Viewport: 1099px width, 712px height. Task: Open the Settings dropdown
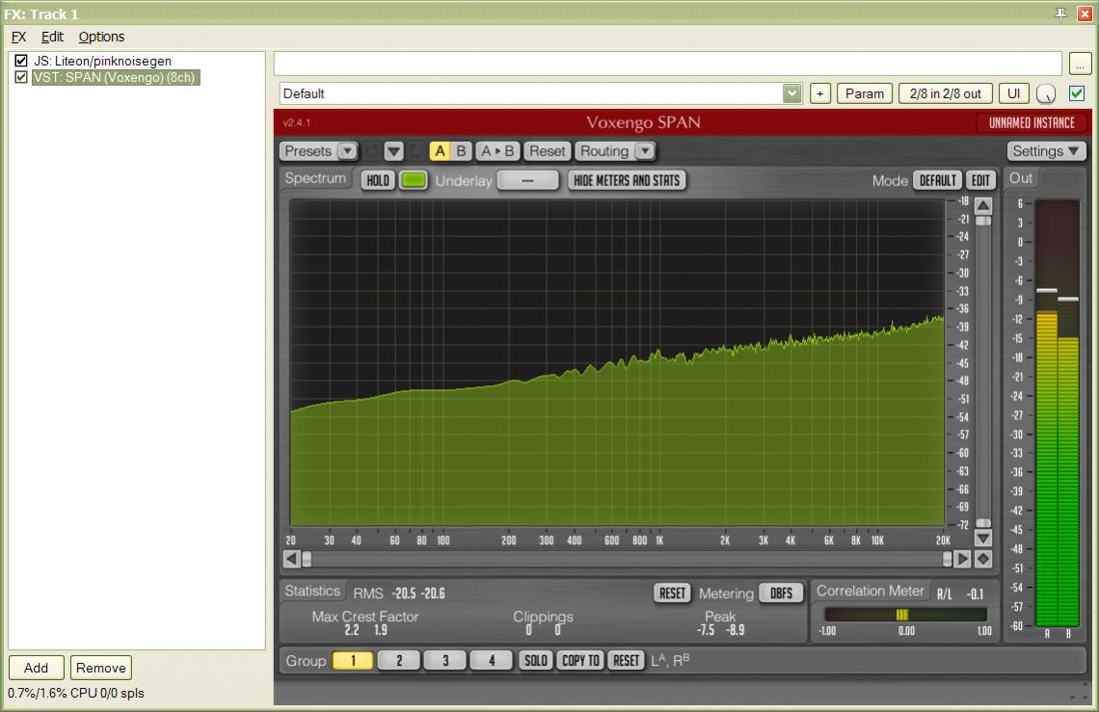[x=1046, y=150]
